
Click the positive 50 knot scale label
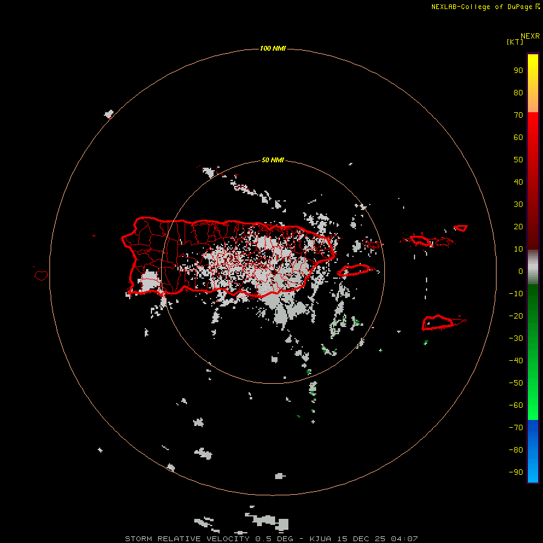pos(518,160)
